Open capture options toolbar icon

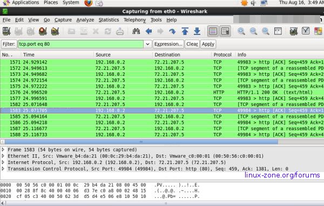[x=18, y=32]
